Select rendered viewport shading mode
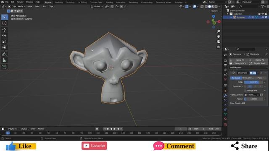The width and height of the screenshot is (269, 151). click(x=216, y=7)
